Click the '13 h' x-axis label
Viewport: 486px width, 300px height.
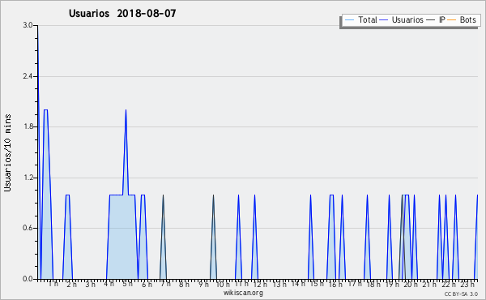[x=279, y=284]
